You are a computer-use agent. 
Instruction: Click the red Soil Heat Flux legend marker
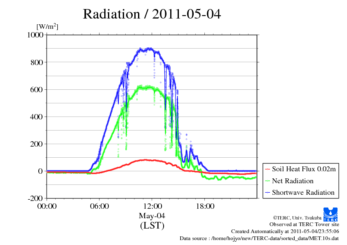coord(267,169)
